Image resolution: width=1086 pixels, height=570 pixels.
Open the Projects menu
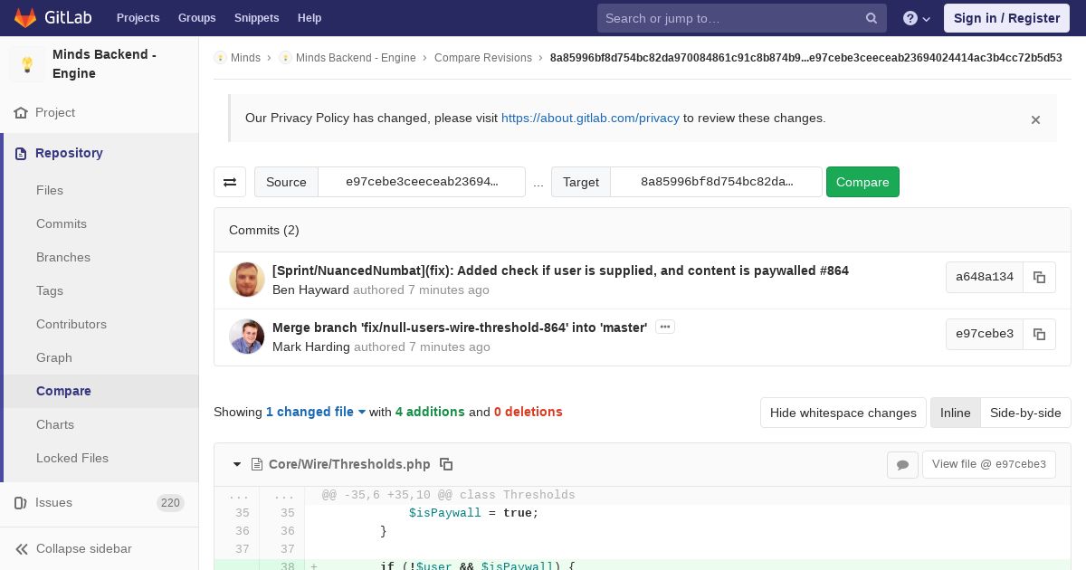pos(138,18)
